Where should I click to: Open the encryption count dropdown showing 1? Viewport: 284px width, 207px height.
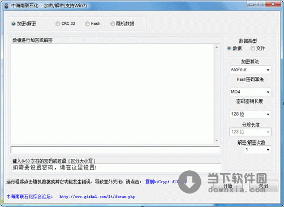tap(257, 150)
